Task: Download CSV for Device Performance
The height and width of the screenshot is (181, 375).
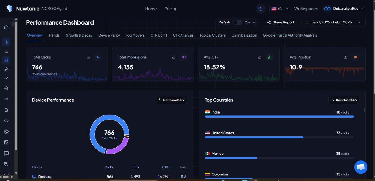Action: tap(171, 100)
